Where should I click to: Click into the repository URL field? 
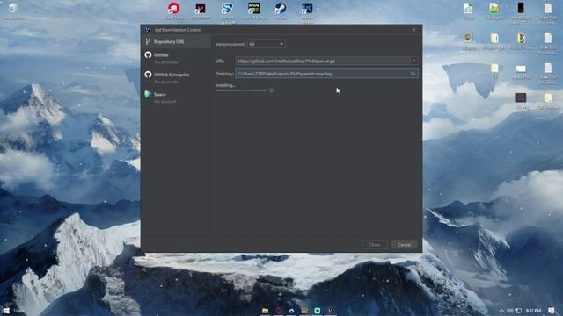click(x=323, y=61)
